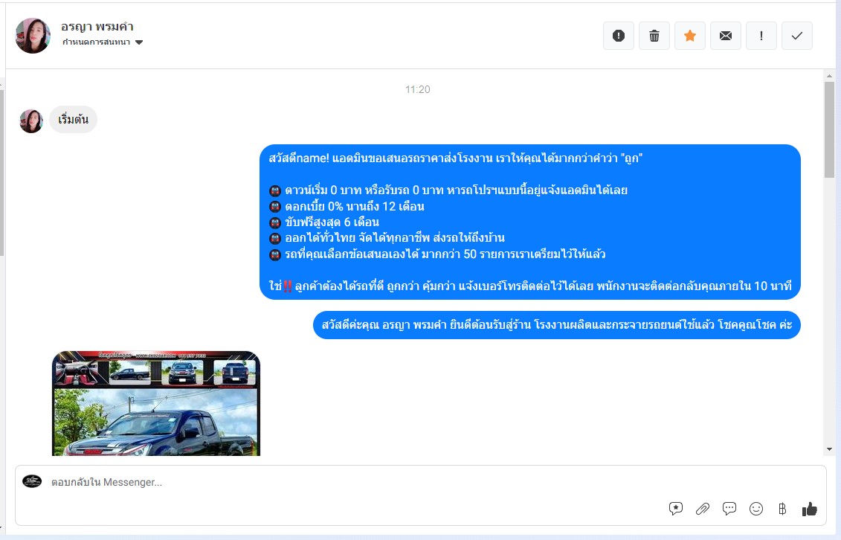Open saved replies speech bubble star icon
841x540 pixels.
click(676, 508)
